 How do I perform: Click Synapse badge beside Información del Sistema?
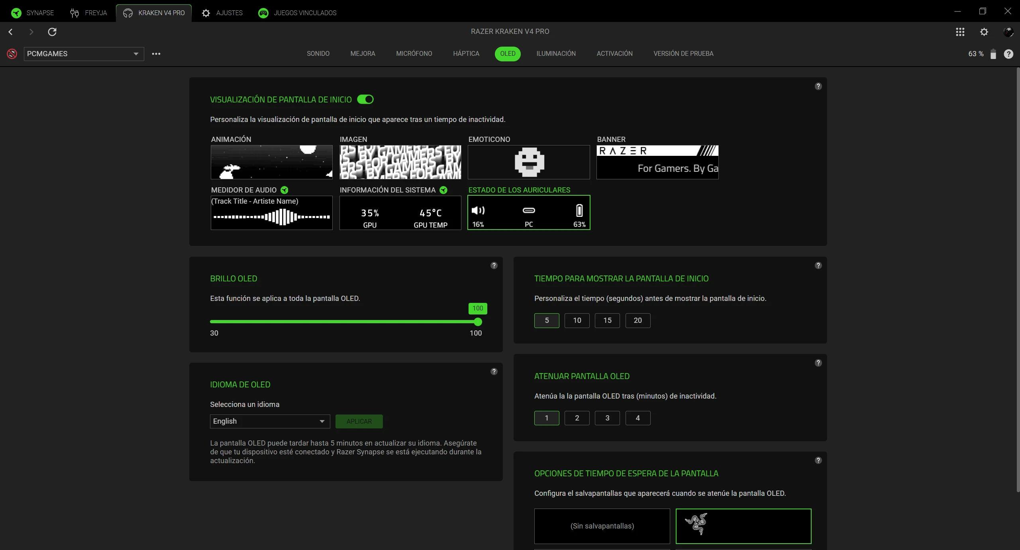click(443, 190)
